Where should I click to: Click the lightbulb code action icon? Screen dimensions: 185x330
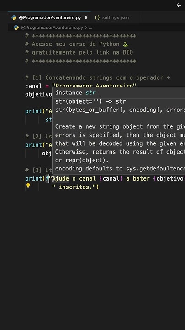28,186
